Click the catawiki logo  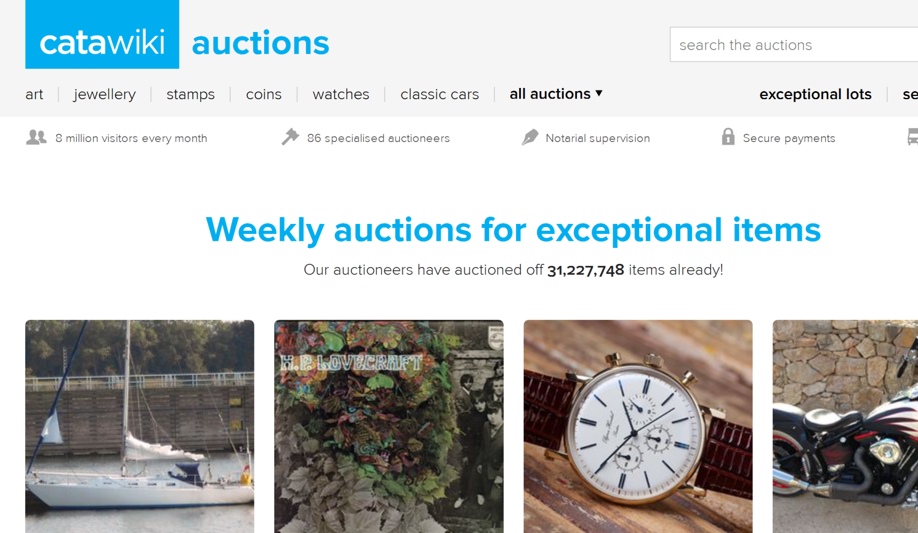click(x=102, y=35)
